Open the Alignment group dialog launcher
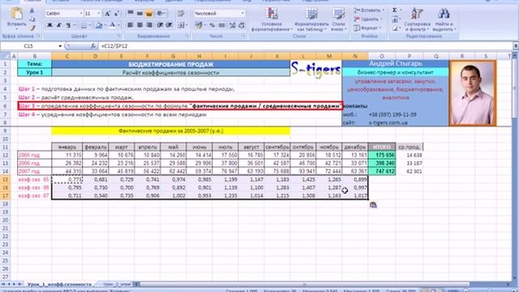 pyautogui.click(x=187, y=36)
